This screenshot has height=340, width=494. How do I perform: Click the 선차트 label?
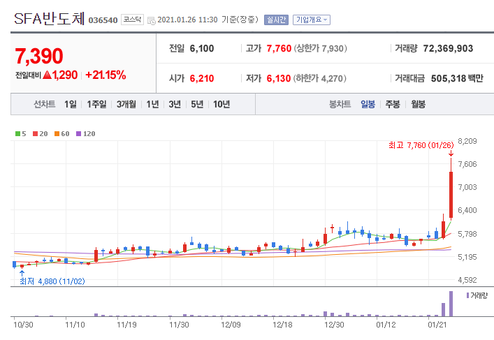point(45,104)
